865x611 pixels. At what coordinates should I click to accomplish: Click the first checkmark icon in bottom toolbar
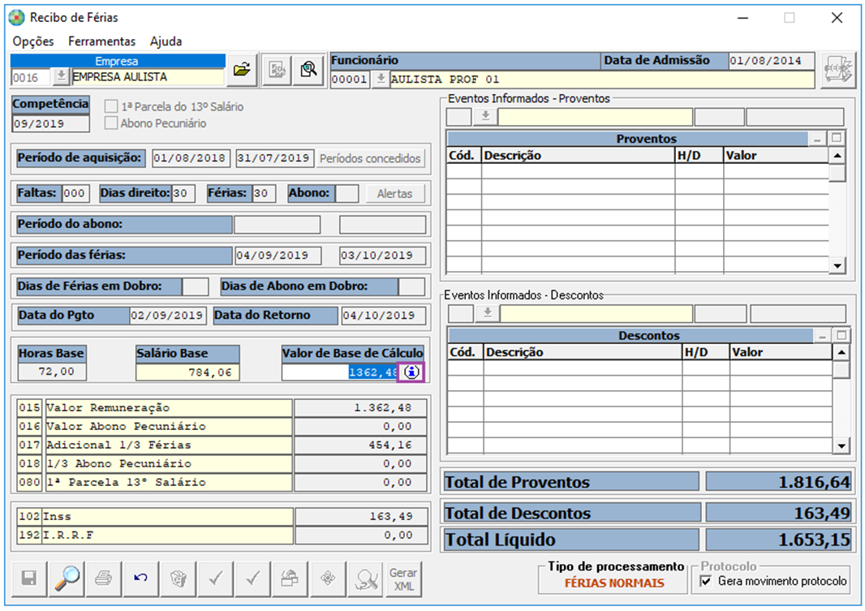(x=216, y=579)
